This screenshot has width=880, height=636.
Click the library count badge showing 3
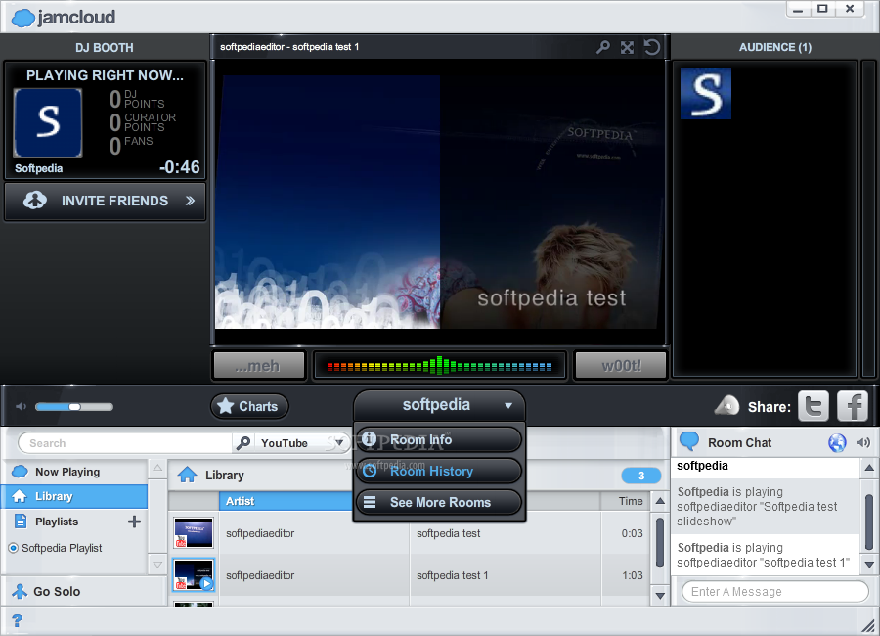pyautogui.click(x=640, y=476)
